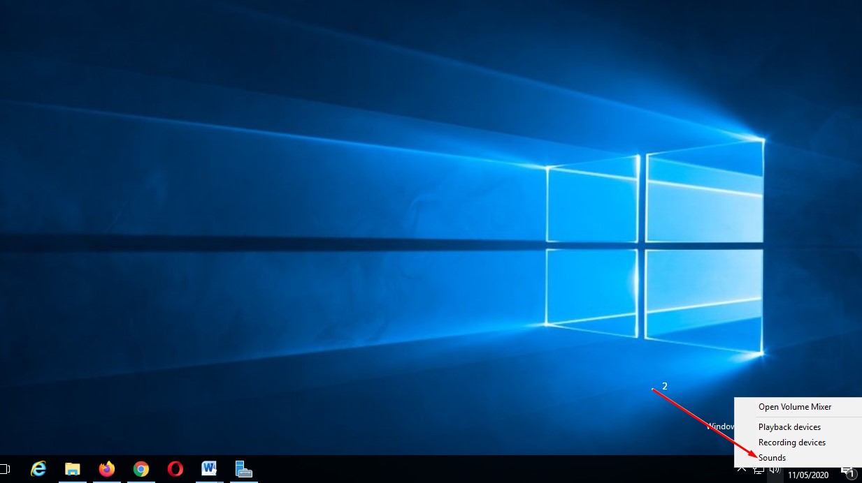
Task: Select Open Volume Mixer from the menu
Action: point(795,407)
